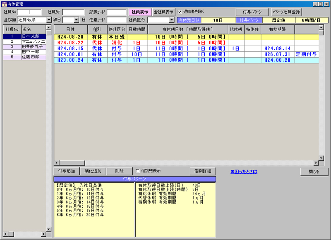Select the H24.08.28 本日残 row
The image size is (331, 240).
(186, 37)
